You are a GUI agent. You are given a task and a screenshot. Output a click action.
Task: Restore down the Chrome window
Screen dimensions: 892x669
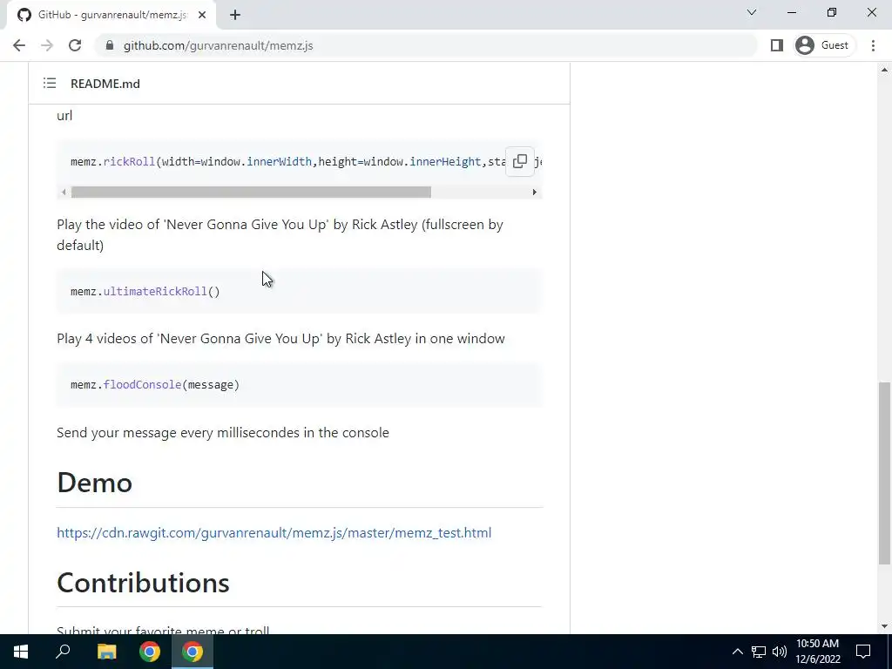(x=832, y=12)
